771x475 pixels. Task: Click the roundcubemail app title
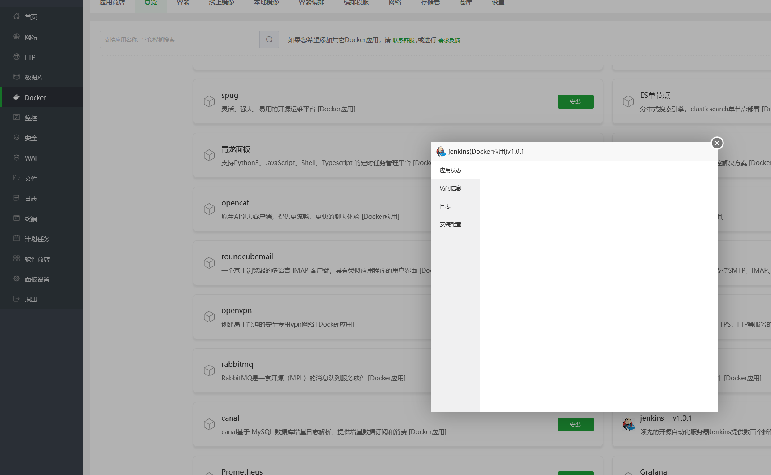click(x=247, y=257)
